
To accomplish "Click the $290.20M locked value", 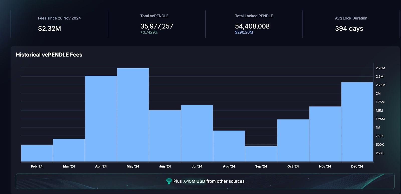I will point(244,32).
